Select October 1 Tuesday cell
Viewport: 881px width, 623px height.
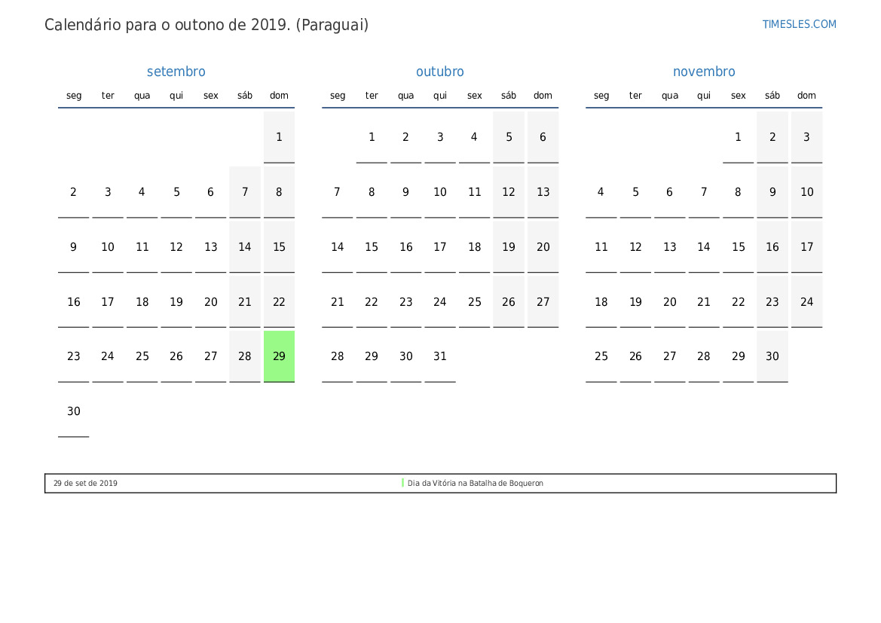pyautogui.click(x=372, y=137)
